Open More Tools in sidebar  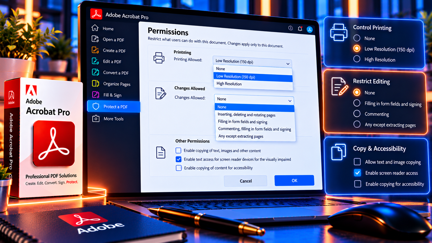click(x=114, y=119)
